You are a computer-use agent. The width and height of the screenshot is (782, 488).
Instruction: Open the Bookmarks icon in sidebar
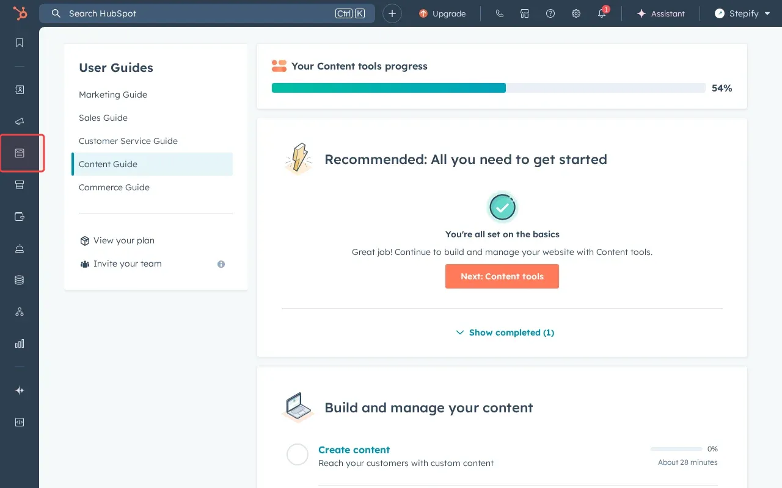20,43
